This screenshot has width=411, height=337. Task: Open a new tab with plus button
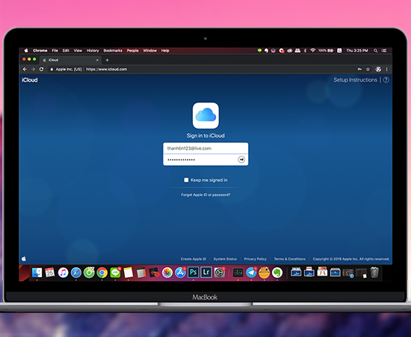[x=107, y=60]
